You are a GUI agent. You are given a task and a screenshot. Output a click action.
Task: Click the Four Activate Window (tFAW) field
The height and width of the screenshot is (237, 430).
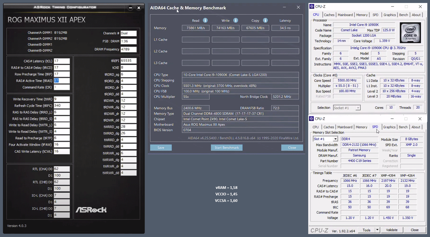(62, 145)
